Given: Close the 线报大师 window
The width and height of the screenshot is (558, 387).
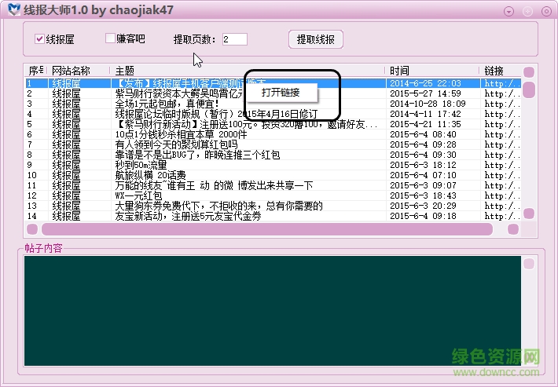Looking at the screenshot, I should click(546, 11).
